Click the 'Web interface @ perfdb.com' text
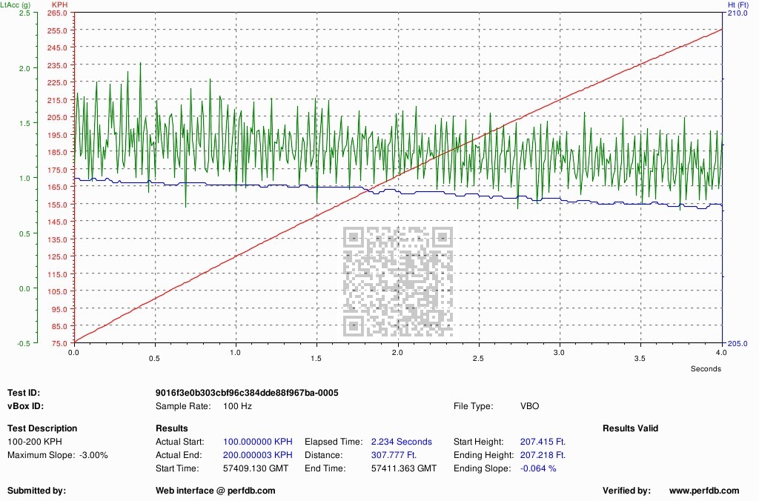The height and width of the screenshot is (501, 759). coord(215,491)
